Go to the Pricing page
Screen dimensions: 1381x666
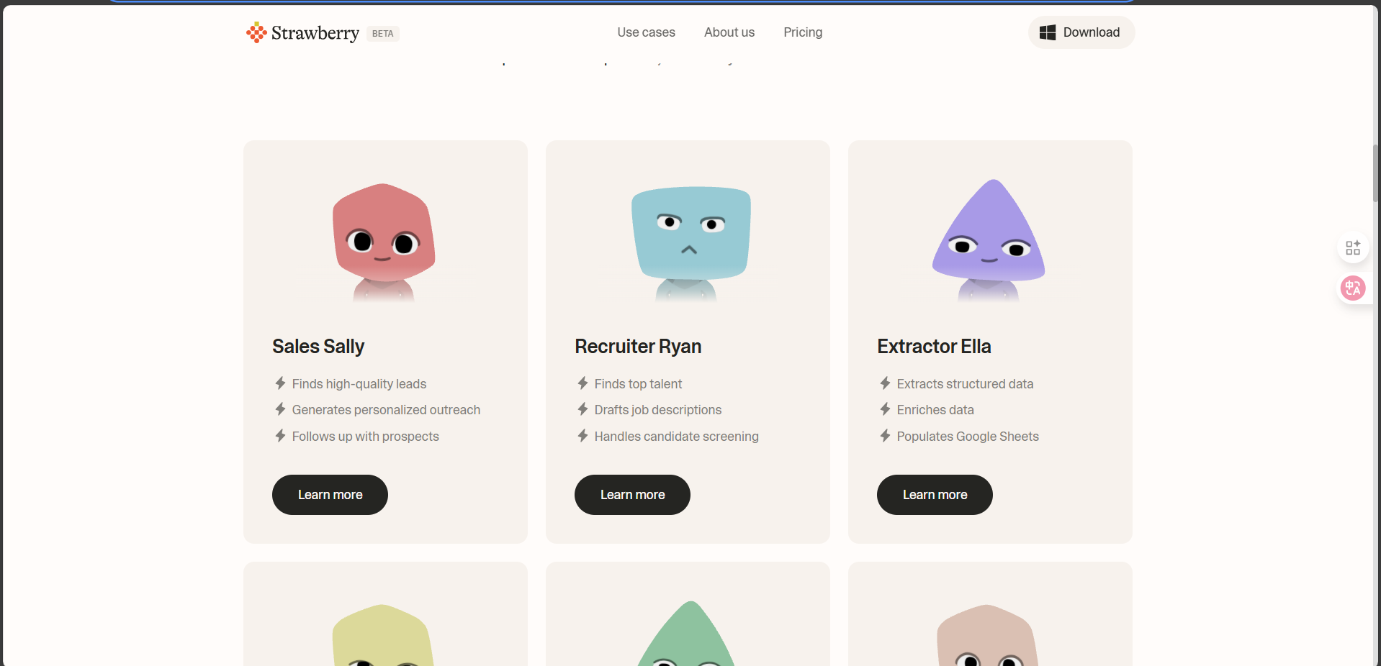pos(803,32)
